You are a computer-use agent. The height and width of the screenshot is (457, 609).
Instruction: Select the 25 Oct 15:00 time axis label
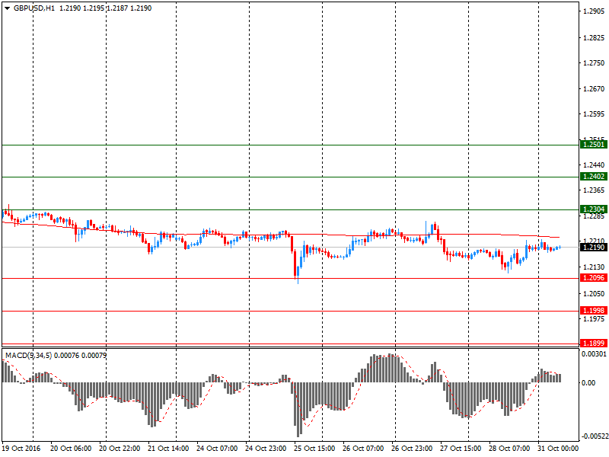(314, 448)
